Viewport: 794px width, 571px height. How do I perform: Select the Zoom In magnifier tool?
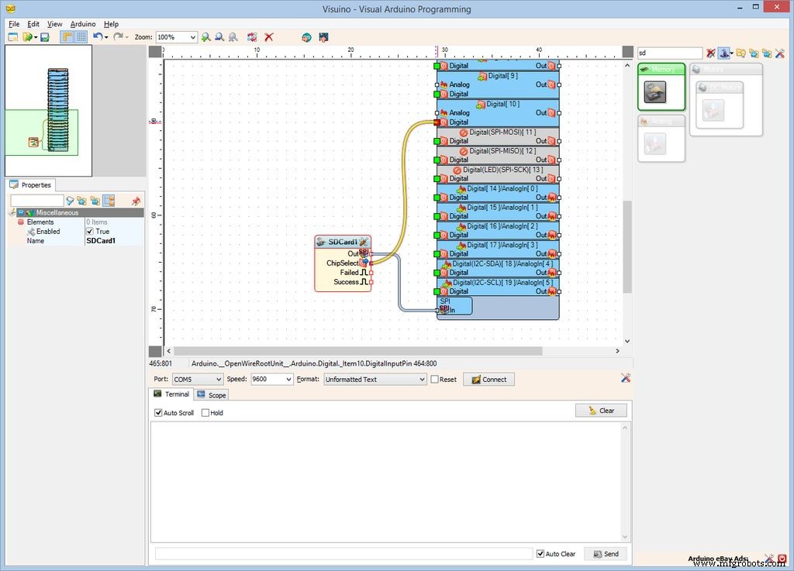point(205,37)
